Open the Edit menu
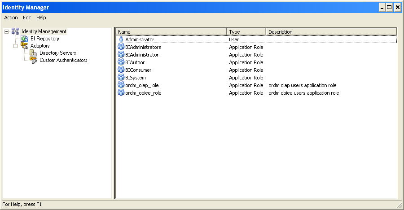The image size is (404, 210). 27,17
